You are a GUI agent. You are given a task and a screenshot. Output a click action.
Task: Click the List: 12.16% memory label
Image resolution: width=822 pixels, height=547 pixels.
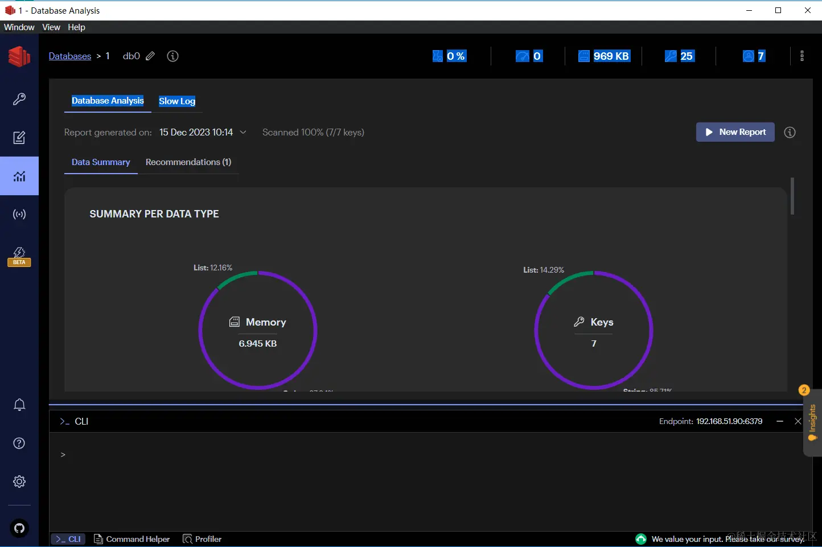click(213, 268)
